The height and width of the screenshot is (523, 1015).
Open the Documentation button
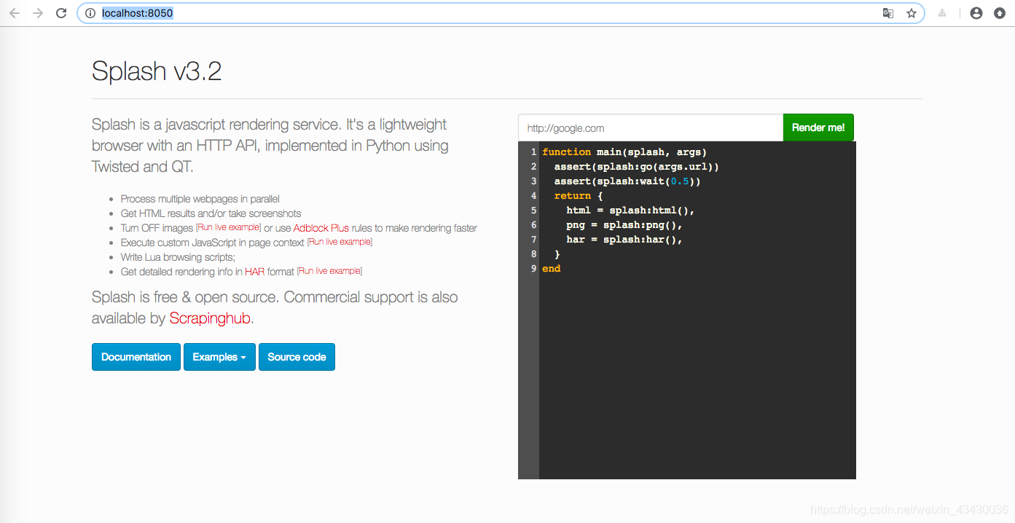pyautogui.click(x=136, y=357)
